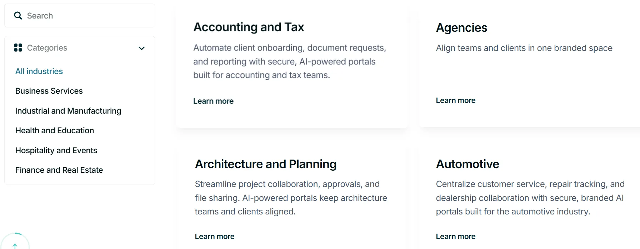
Task: Click the Categories header label
Action: pos(47,48)
